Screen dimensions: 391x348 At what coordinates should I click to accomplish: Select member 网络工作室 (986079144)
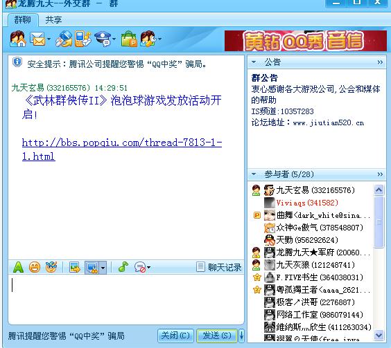(311, 315)
